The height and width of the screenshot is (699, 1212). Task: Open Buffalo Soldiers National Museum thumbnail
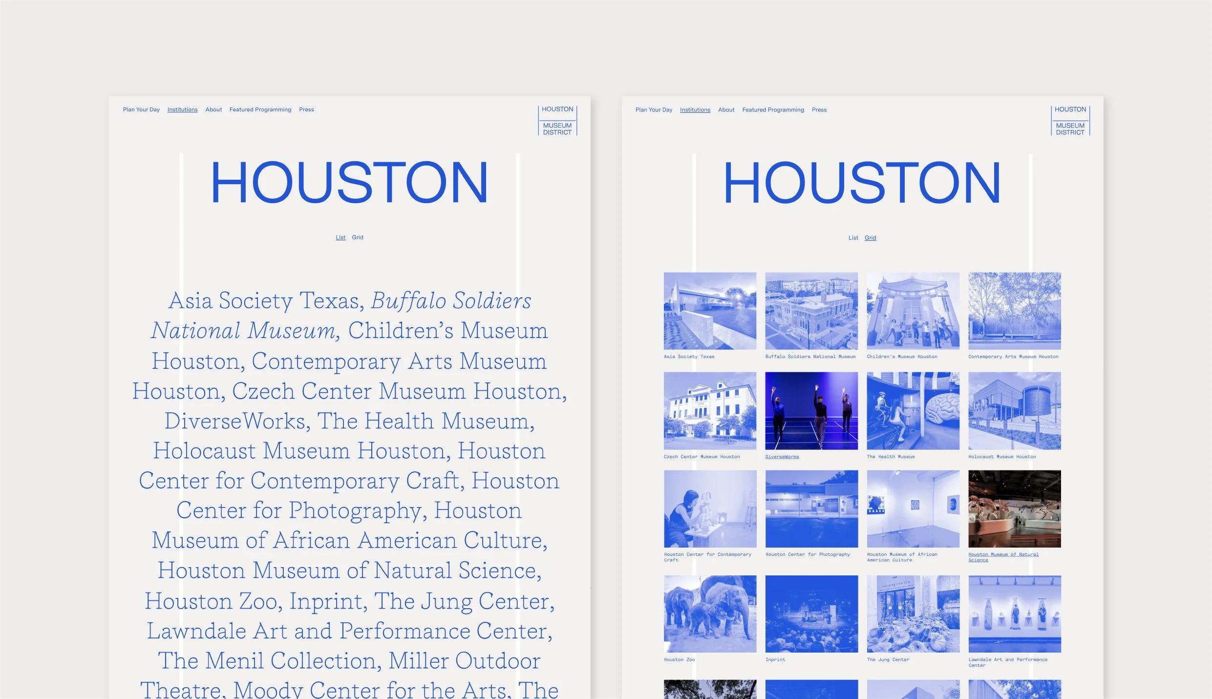[811, 311]
